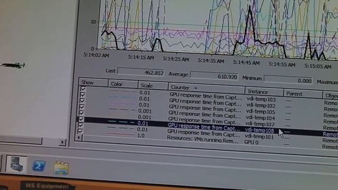338x190 pixels.
Task: Click the 5:14:02 AM time axis label
Action: pos(96,55)
